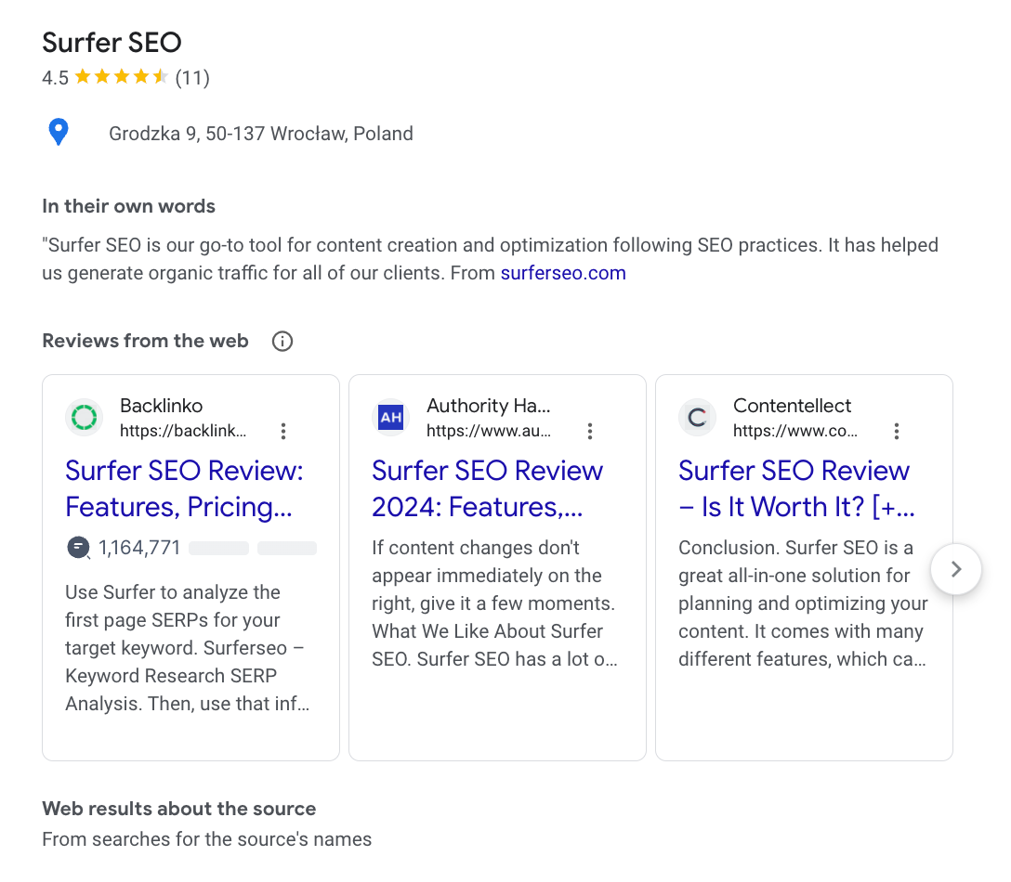Click the Authority Hacker AH favicon
1011x882 pixels.
[x=391, y=418]
